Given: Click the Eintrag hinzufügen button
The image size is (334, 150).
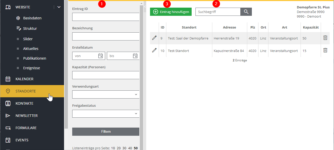Looking at the screenshot, I should (x=171, y=12).
